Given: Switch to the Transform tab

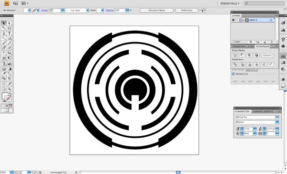Looking at the screenshot, I should click(239, 46).
